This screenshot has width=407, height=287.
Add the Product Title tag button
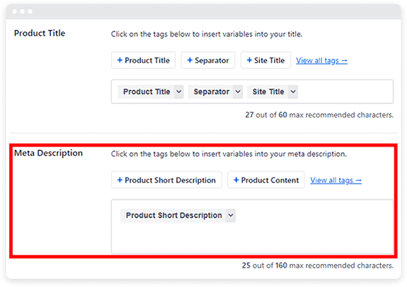(x=144, y=60)
